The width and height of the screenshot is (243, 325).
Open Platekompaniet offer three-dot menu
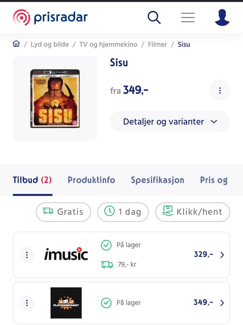[x=27, y=303]
